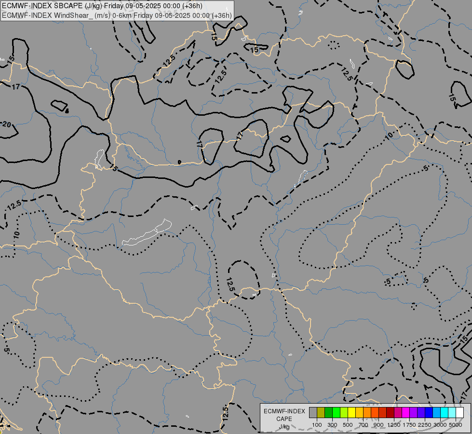Click the '20' contour label
The image size is (472, 434).
[6, 124]
